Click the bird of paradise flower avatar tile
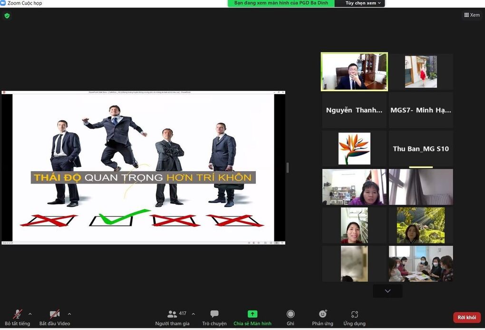 [x=354, y=149]
